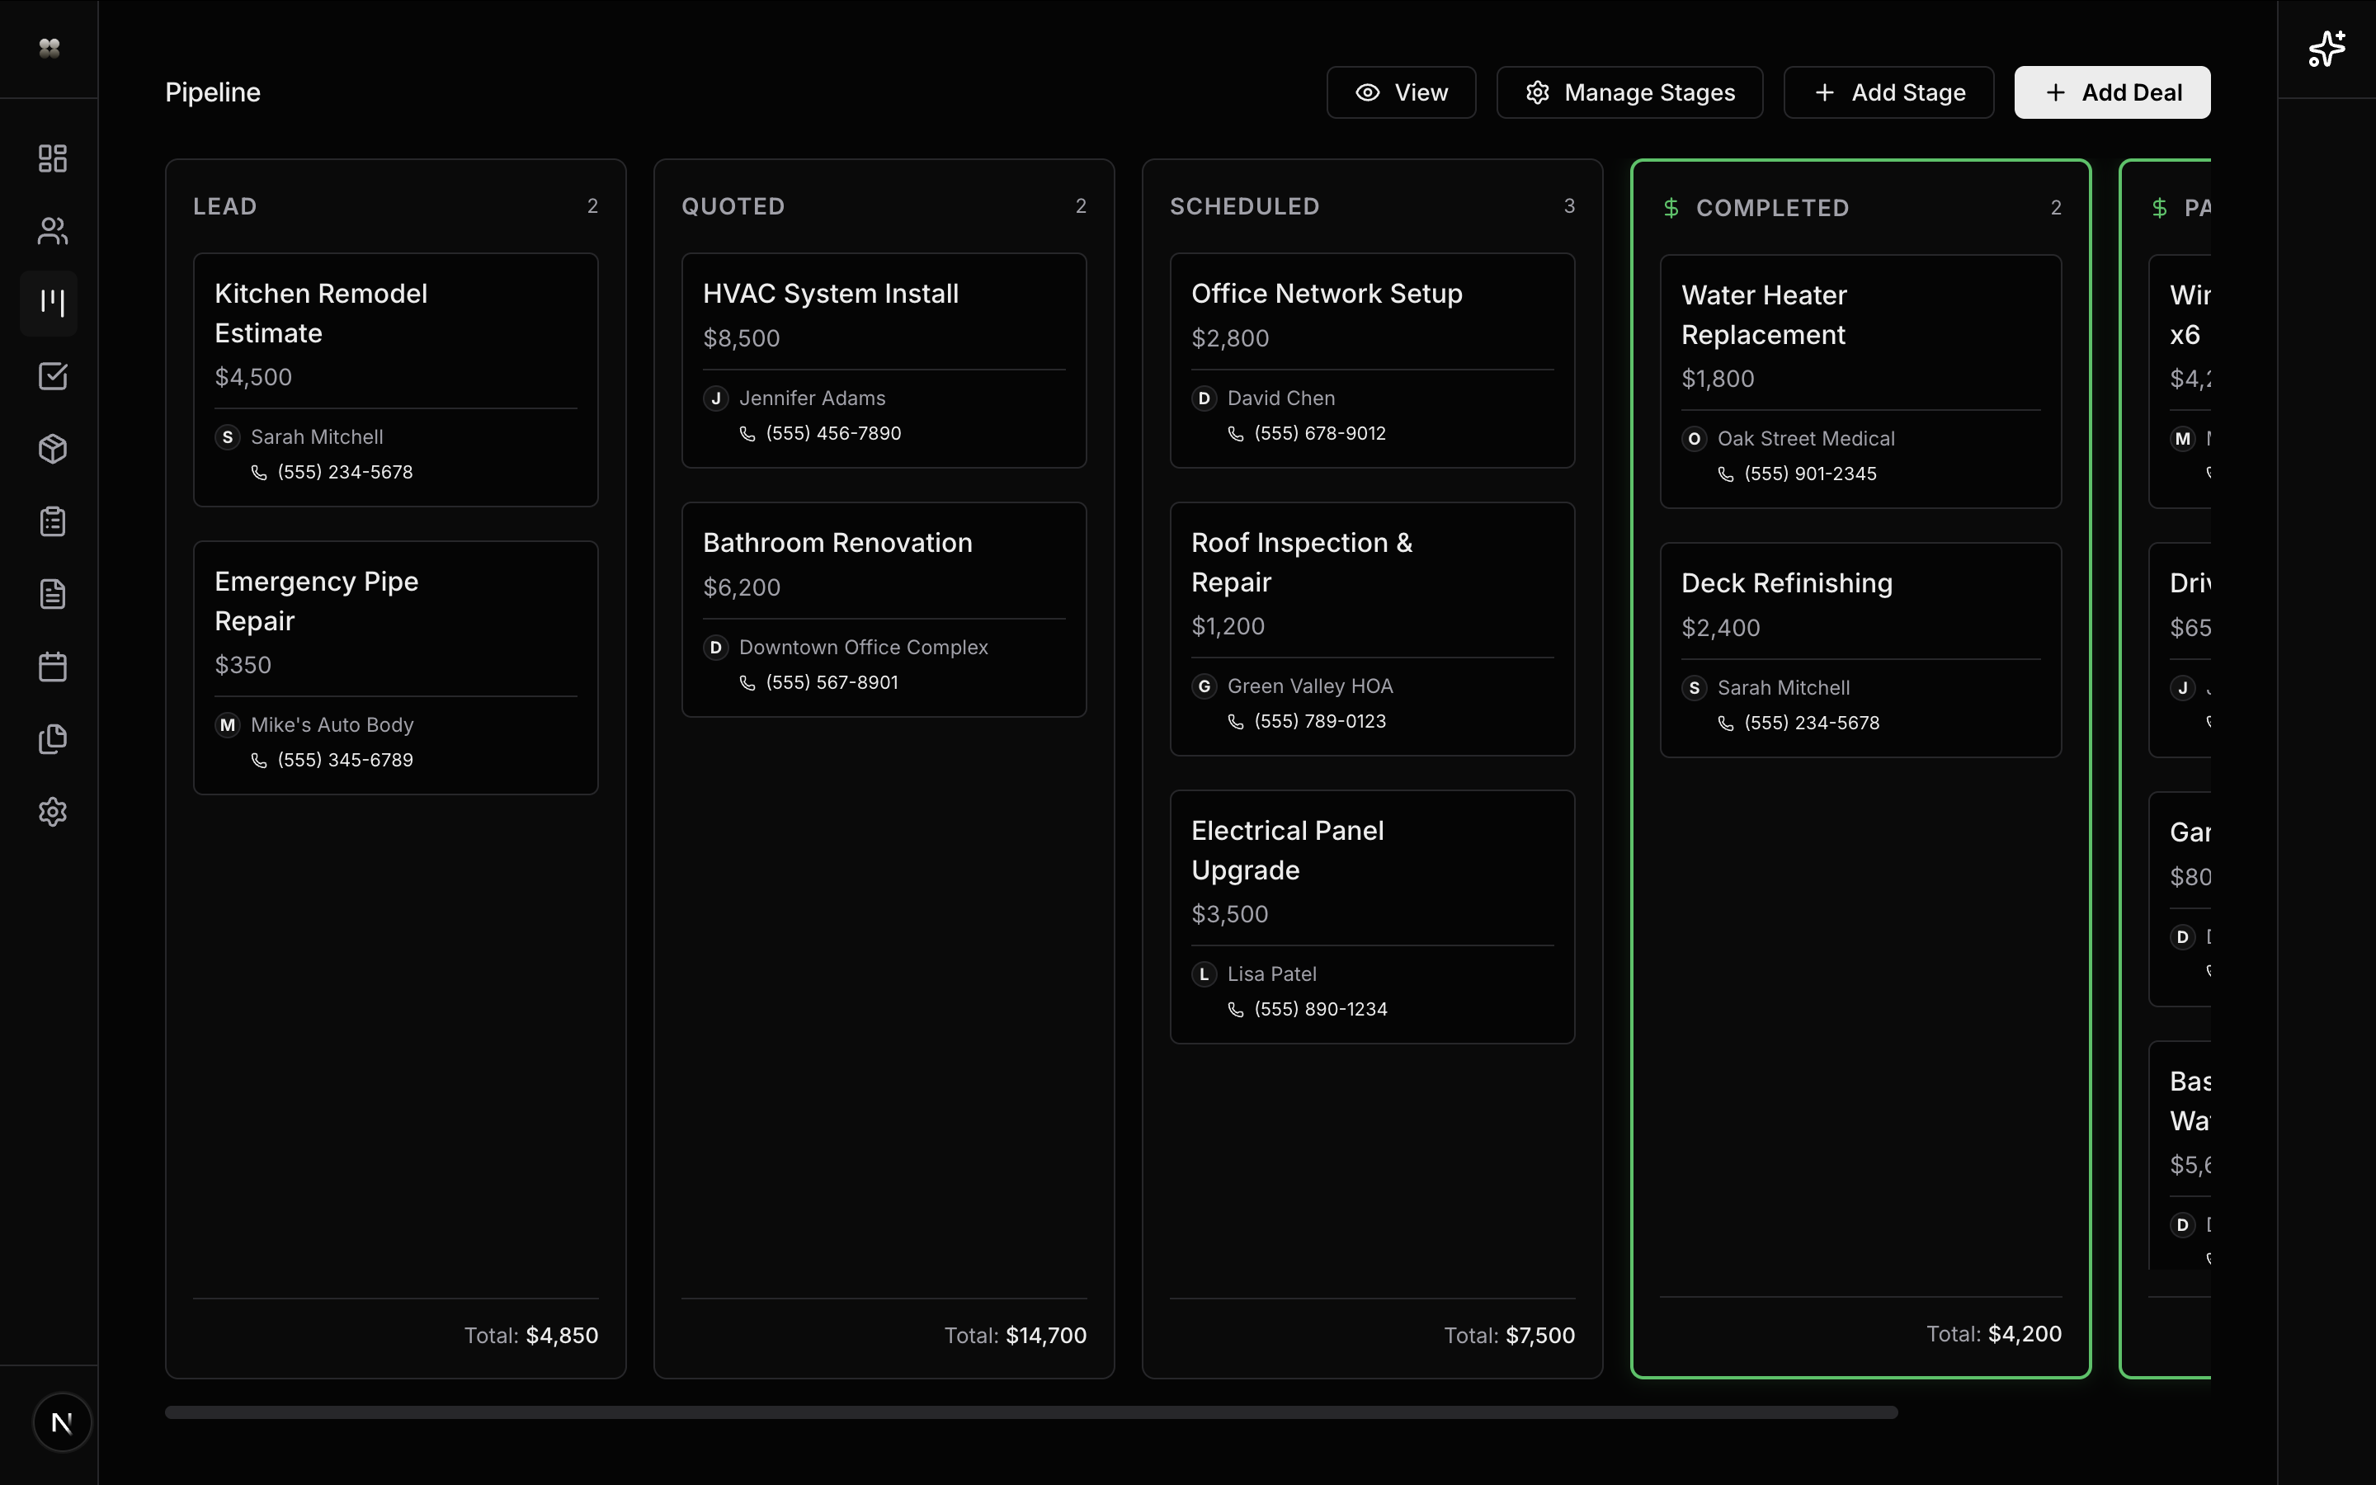Open the View options button

(x=1400, y=92)
